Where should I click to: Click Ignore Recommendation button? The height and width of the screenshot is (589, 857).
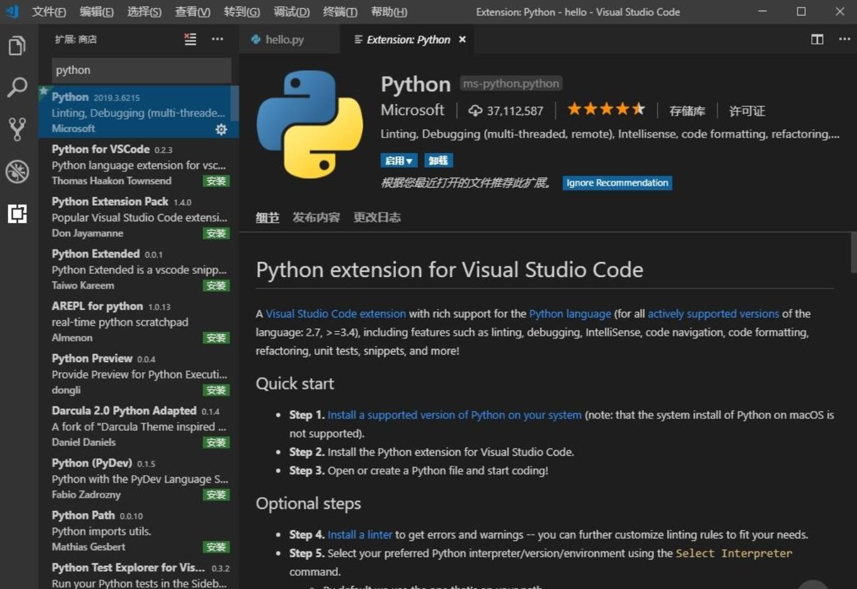[x=617, y=183]
